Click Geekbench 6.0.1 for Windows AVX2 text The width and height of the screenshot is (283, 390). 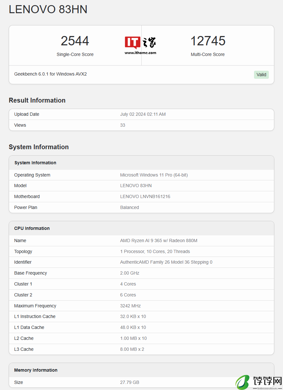pyautogui.click(x=51, y=74)
